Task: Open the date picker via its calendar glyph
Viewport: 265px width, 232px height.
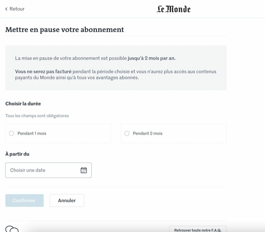Action: tap(83, 170)
